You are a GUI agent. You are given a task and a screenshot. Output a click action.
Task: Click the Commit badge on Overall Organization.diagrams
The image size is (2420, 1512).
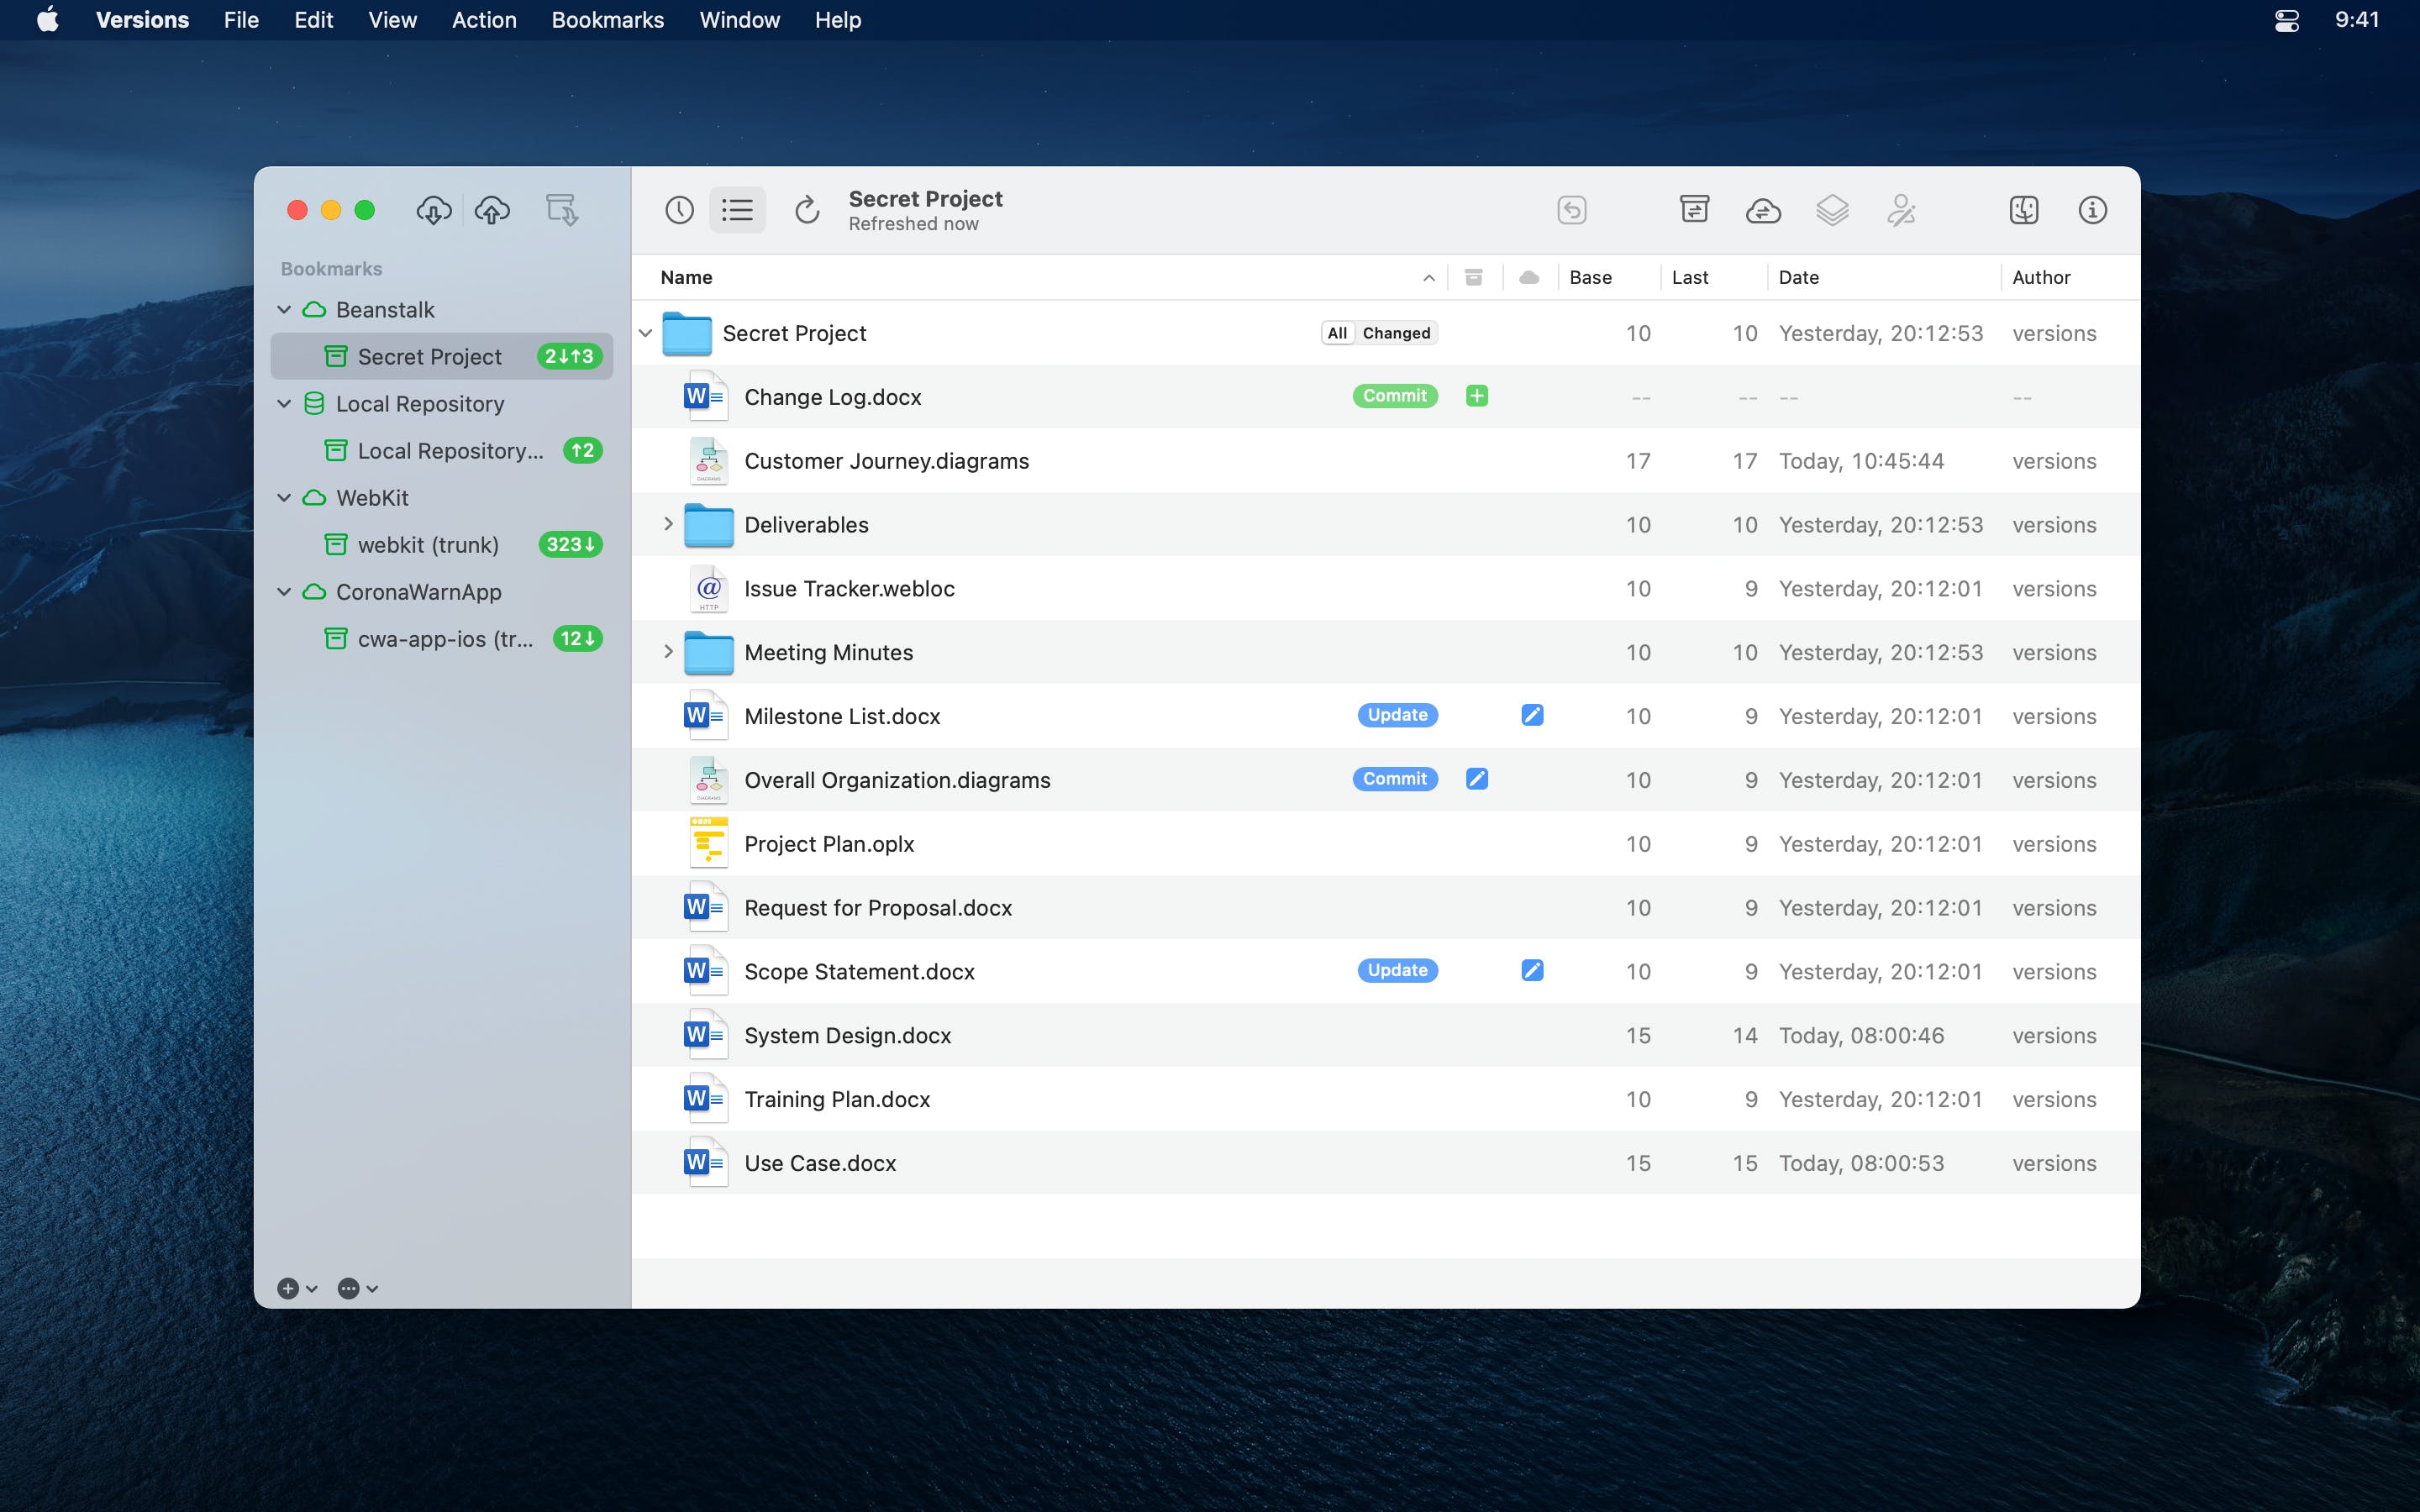coord(1394,778)
